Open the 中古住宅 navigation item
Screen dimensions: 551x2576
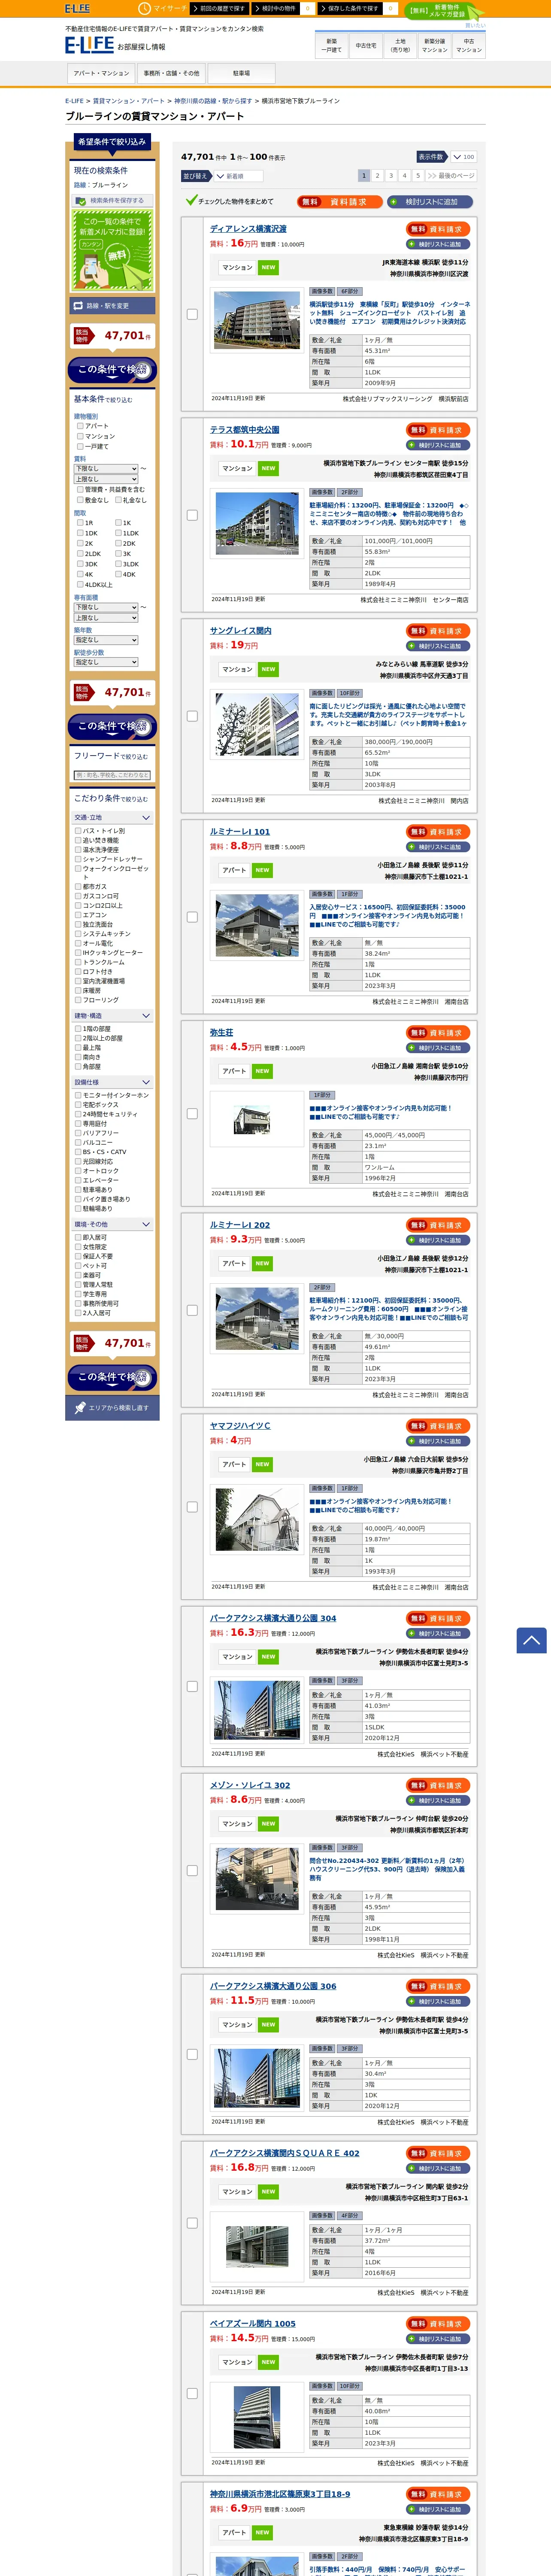(x=366, y=45)
